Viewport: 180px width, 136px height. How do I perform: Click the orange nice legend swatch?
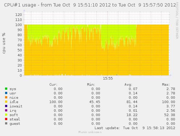[x=6, y=97]
